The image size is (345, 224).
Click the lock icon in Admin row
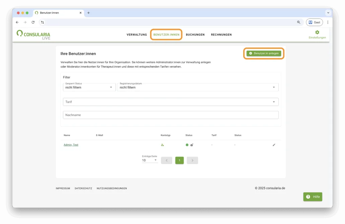point(192,145)
